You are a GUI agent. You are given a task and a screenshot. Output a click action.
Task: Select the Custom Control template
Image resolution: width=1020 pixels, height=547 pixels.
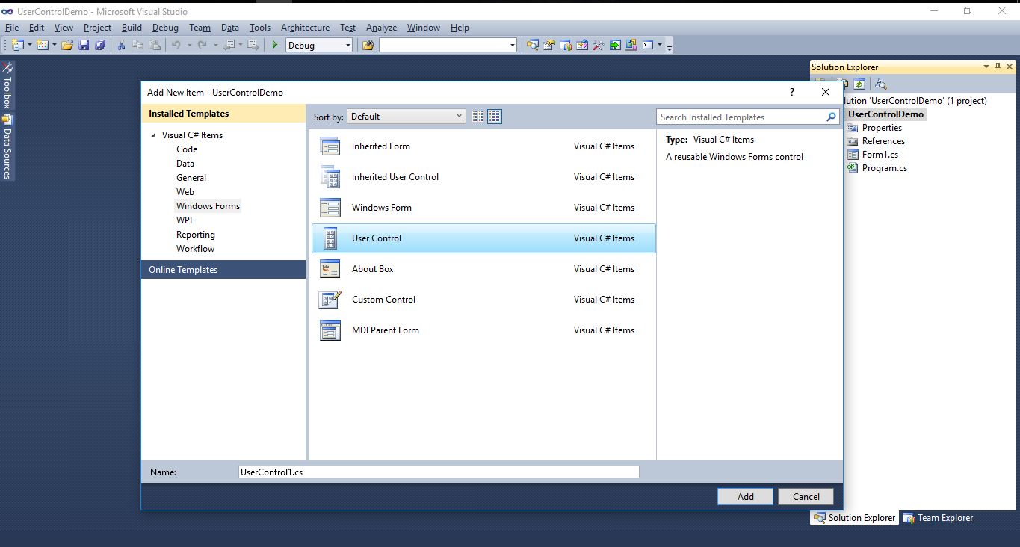coord(483,300)
